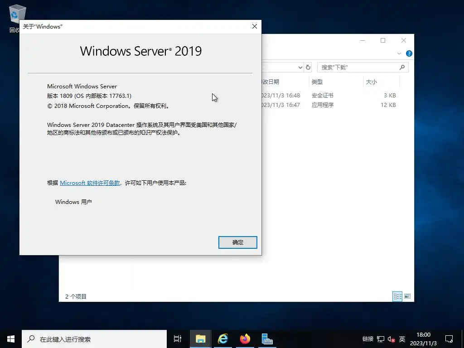Click the 3 KB size cell
The width and height of the screenshot is (464, 348).
390,96
